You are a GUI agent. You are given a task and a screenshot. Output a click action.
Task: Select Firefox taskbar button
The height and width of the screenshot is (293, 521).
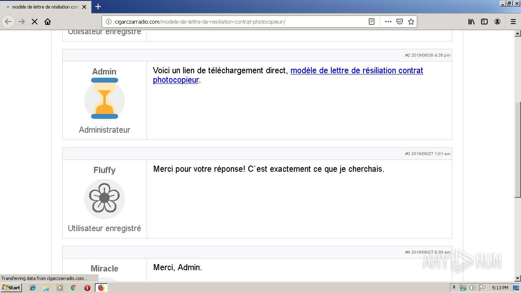tap(101, 288)
